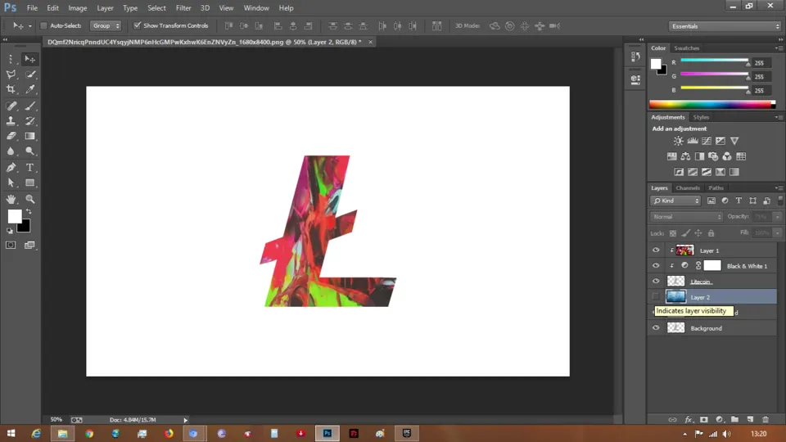Screen dimensions: 786x442
Task: Toggle Show Transform Controls checkbox
Action: (137, 25)
